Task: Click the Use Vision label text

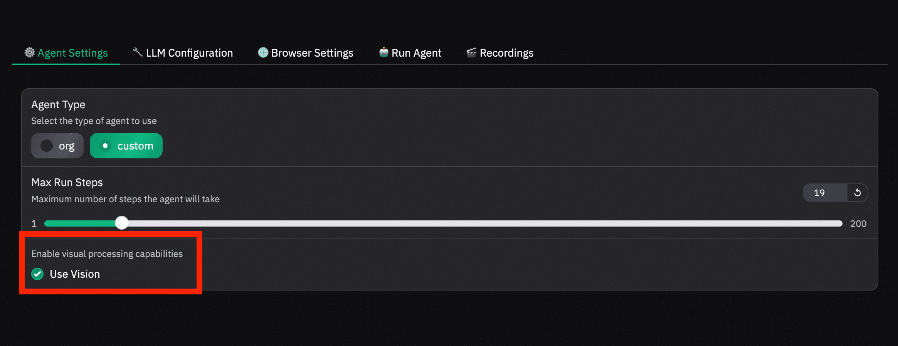Action: pyautogui.click(x=75, y=274)
